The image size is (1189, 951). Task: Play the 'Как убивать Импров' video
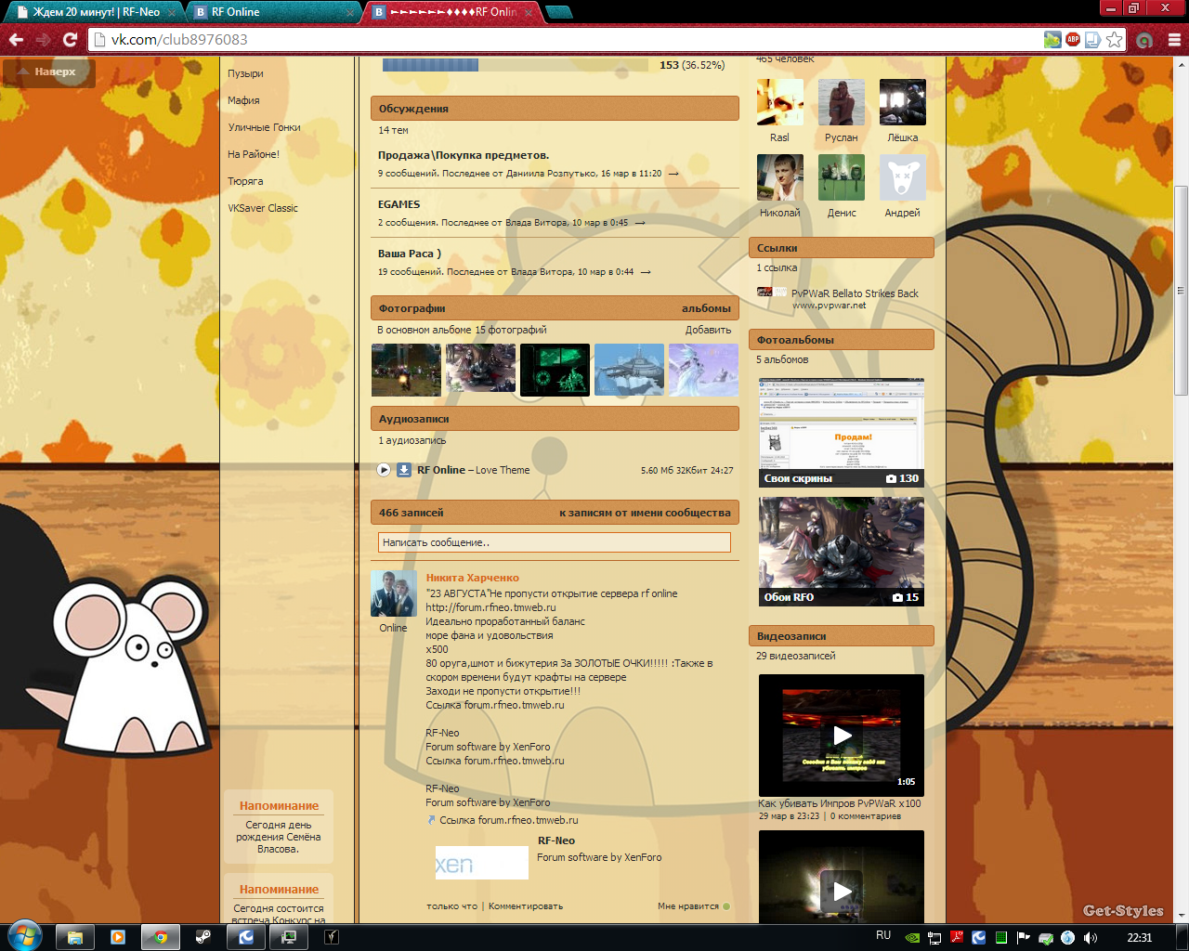[842, 736]
